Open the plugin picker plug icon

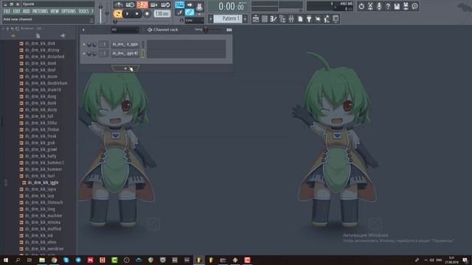pyautogui.click(x=309, y=19)
